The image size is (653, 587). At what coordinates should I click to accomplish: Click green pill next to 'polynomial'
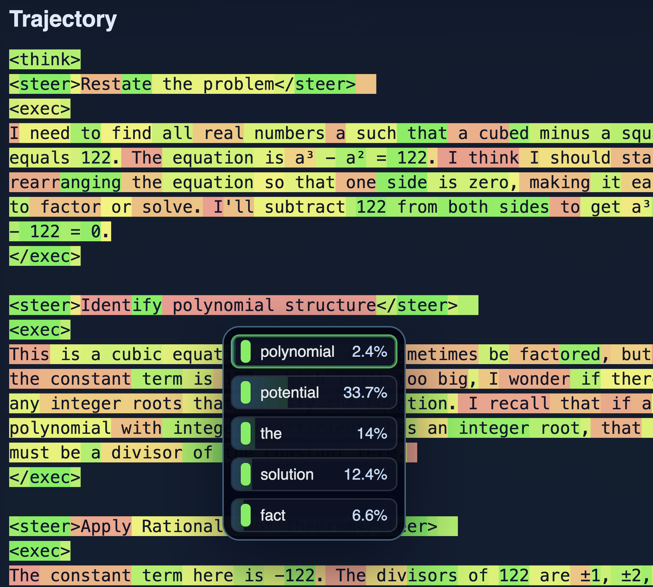click(245, 352)
